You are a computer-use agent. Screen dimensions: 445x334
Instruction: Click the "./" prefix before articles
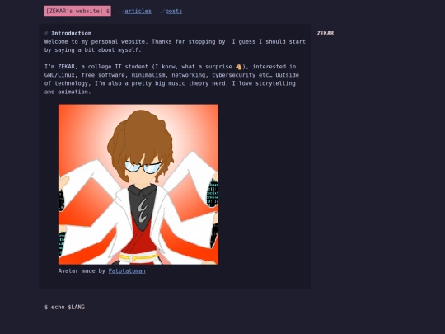(121, 12)
